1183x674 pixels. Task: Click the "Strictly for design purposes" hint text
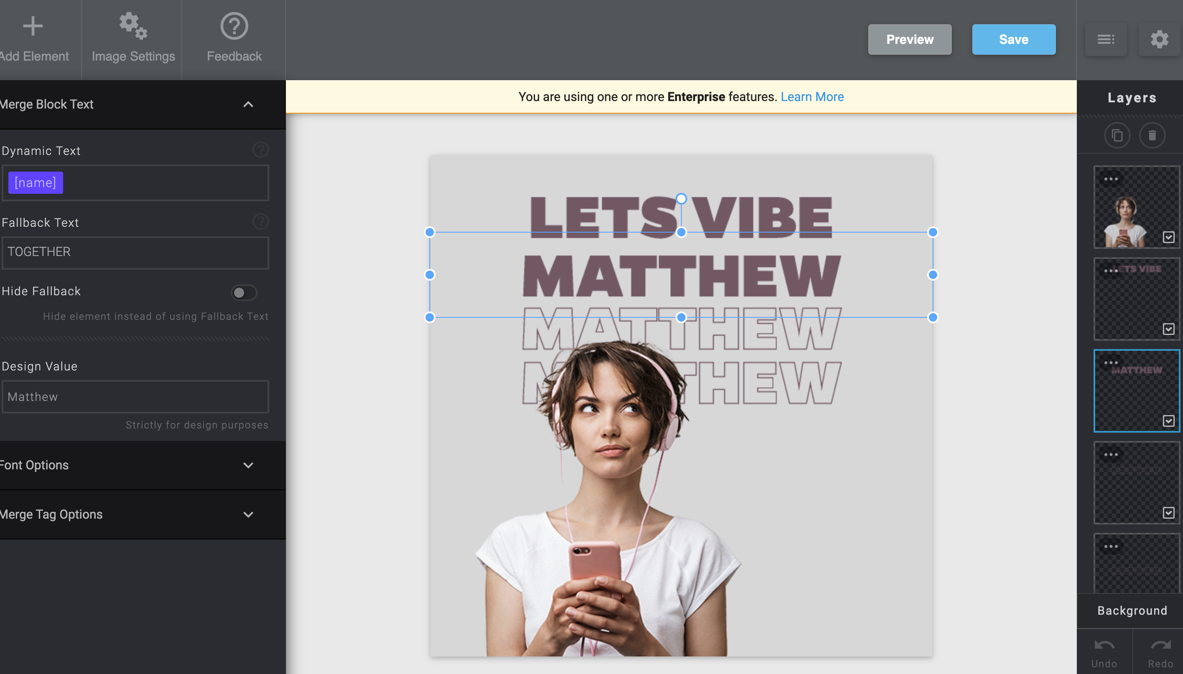pos(197,425)
